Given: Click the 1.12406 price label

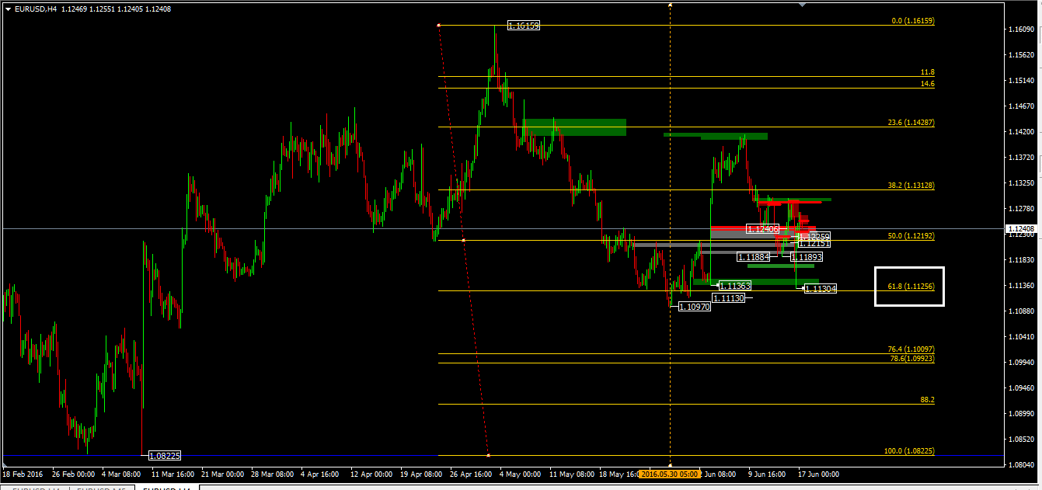Looking at the screenshot, I should [x=762, y=229].
